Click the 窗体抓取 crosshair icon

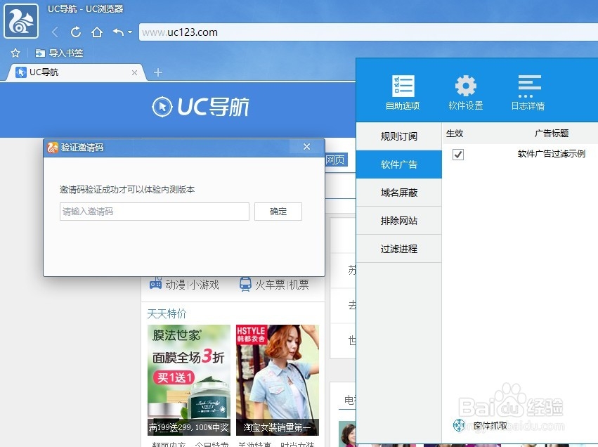click(x=459, y=425)
